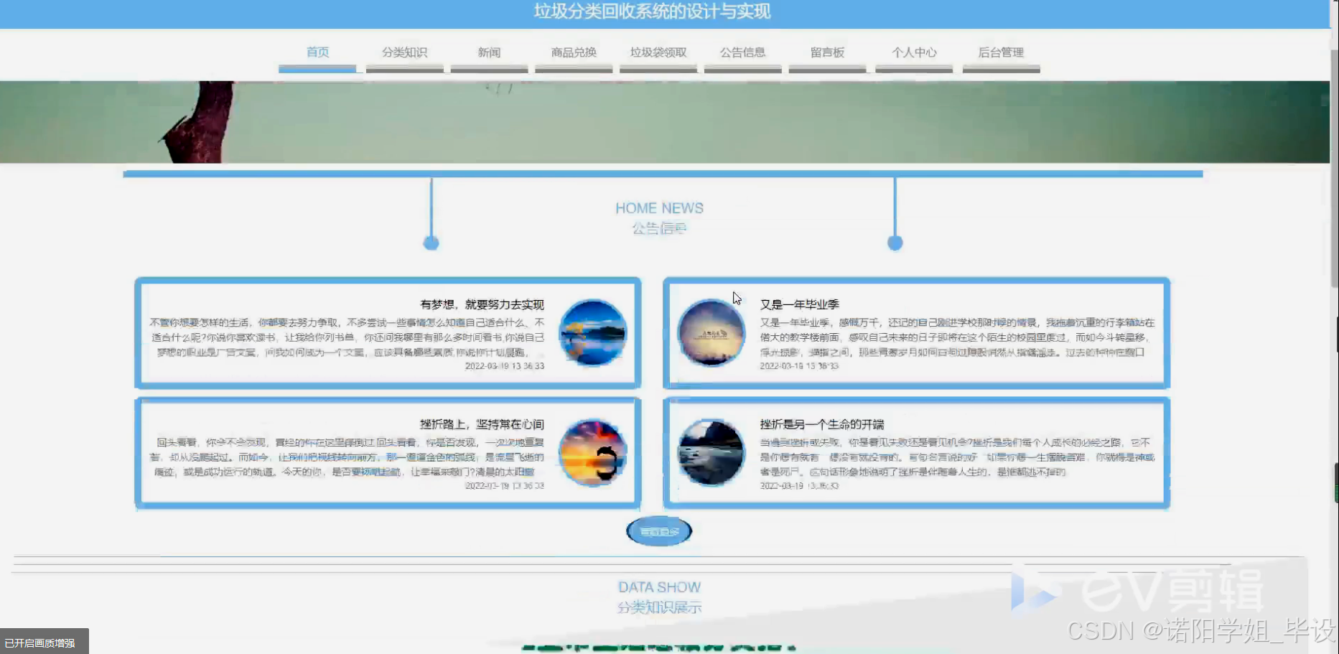Go to 垃圾袋领取

click(x=658, y=52)
